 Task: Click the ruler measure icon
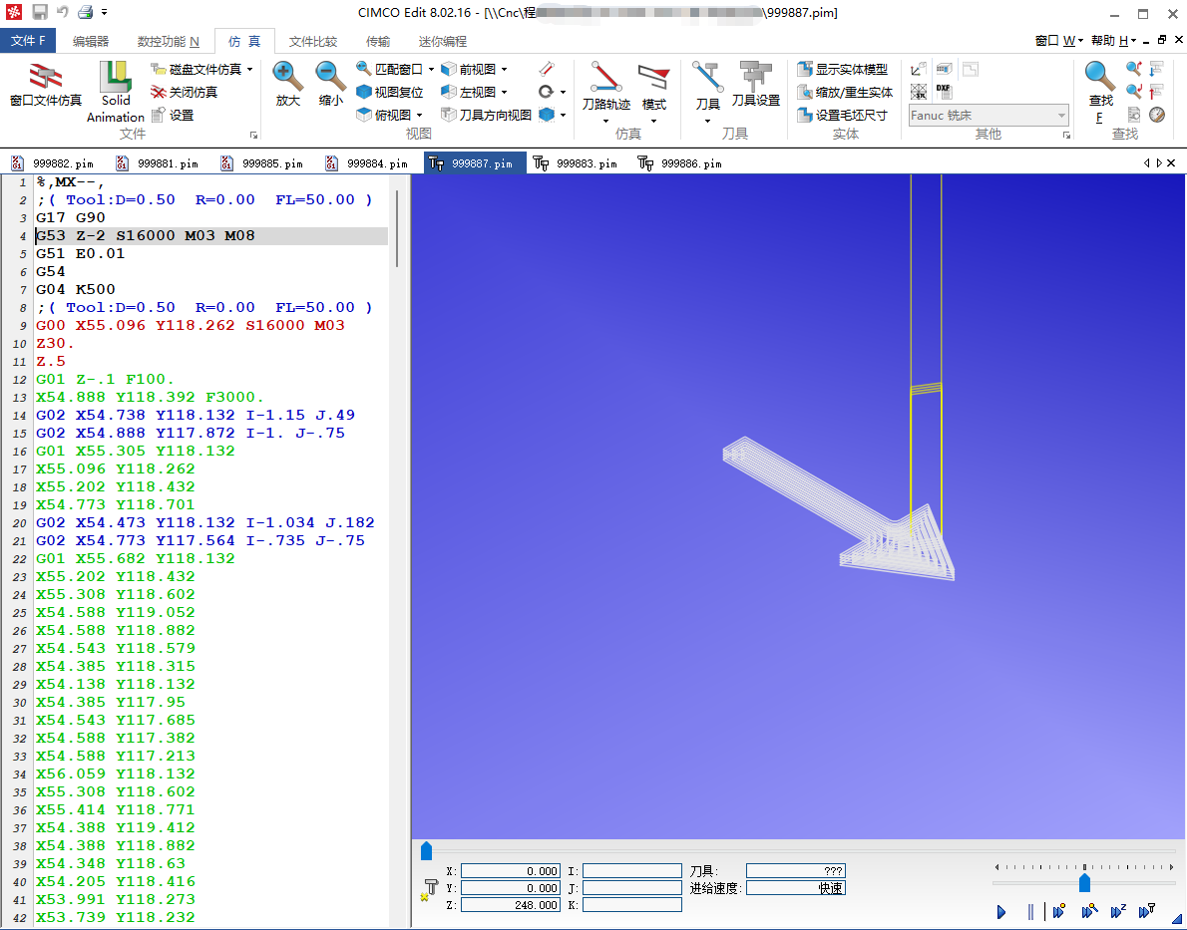point(547,69)
